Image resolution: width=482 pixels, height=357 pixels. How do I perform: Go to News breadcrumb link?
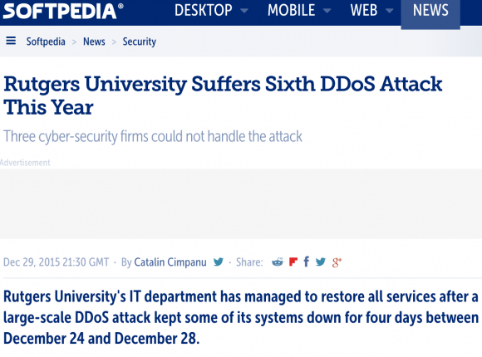click(94, 42)
